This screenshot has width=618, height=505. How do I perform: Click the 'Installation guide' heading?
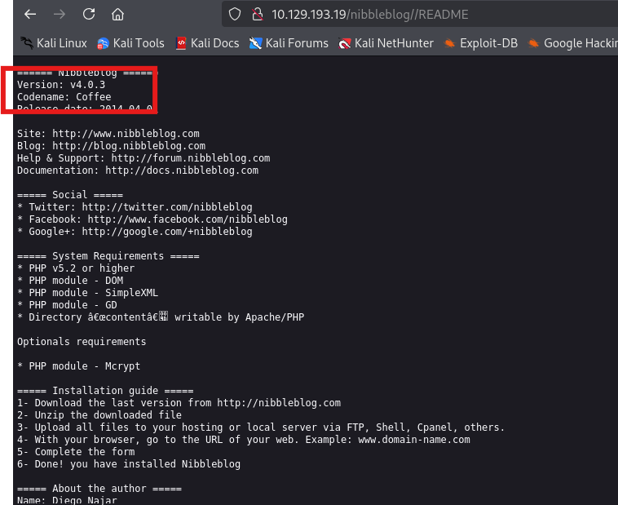pos(105,390)
